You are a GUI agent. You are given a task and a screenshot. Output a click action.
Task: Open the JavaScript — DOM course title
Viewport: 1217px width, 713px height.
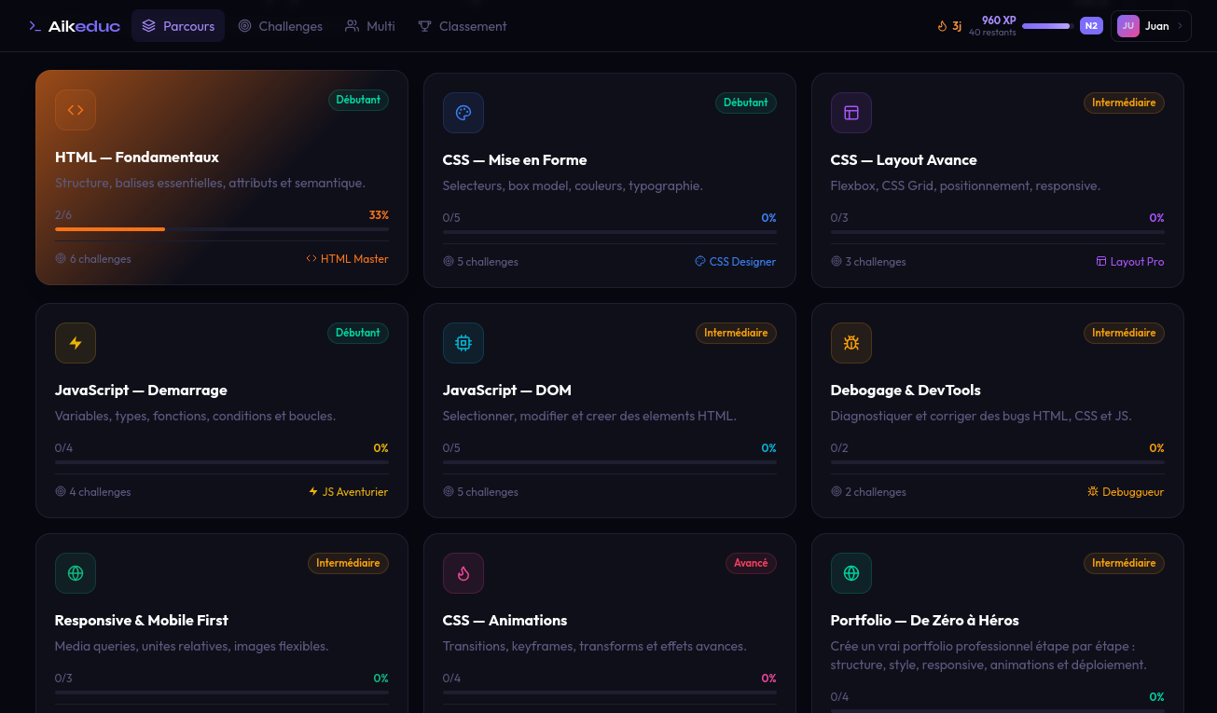click(507, 391)
